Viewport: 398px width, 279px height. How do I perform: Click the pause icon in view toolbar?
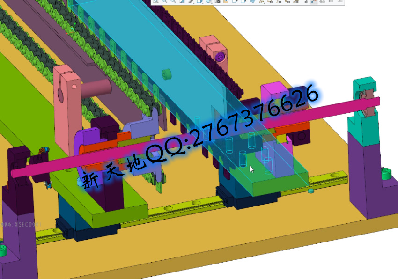pos(332,1)
